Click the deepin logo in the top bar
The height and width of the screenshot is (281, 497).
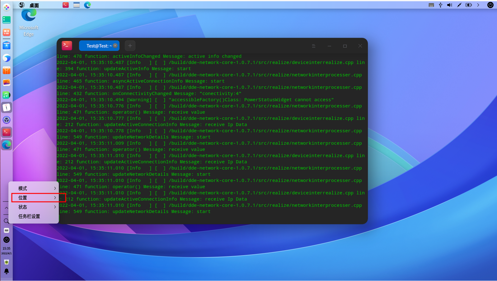coord(22,5)
